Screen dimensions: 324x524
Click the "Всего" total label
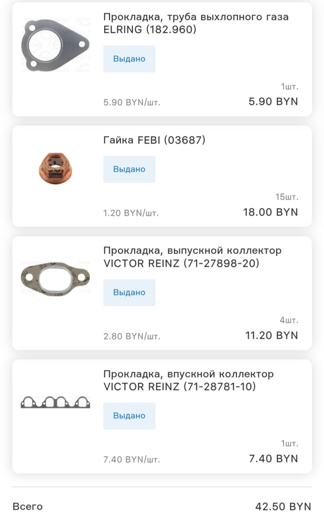(28, 506)
